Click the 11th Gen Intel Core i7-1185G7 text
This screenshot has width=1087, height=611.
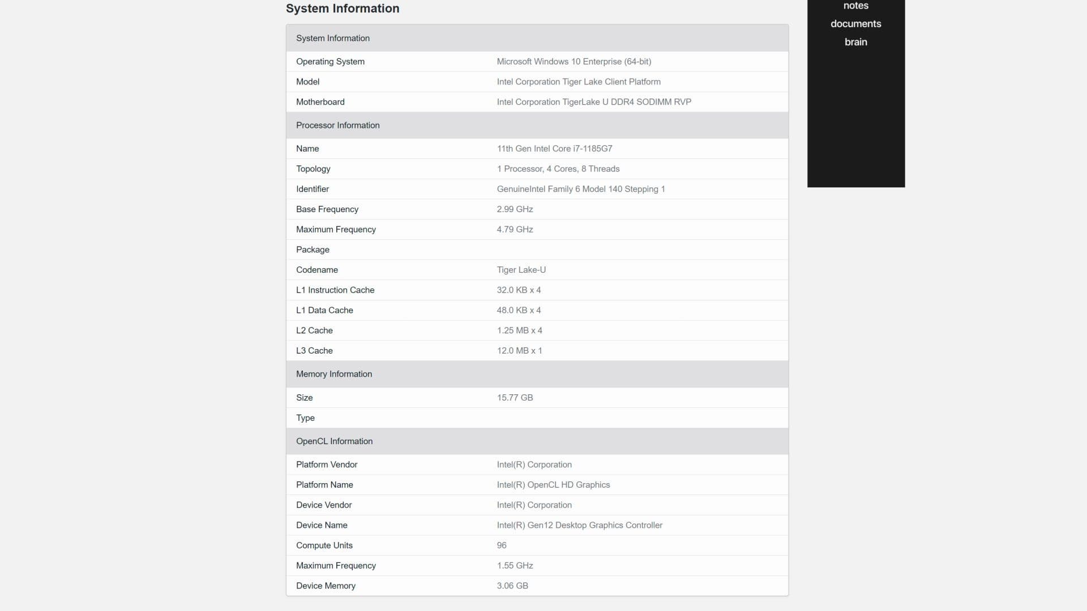pyautogui.click(x=554, y=149)
